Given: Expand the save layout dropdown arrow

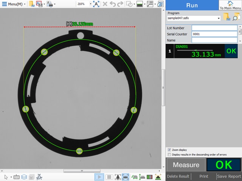Looking at the screenshot, I should pyautogui.click(x=44, y=4).
